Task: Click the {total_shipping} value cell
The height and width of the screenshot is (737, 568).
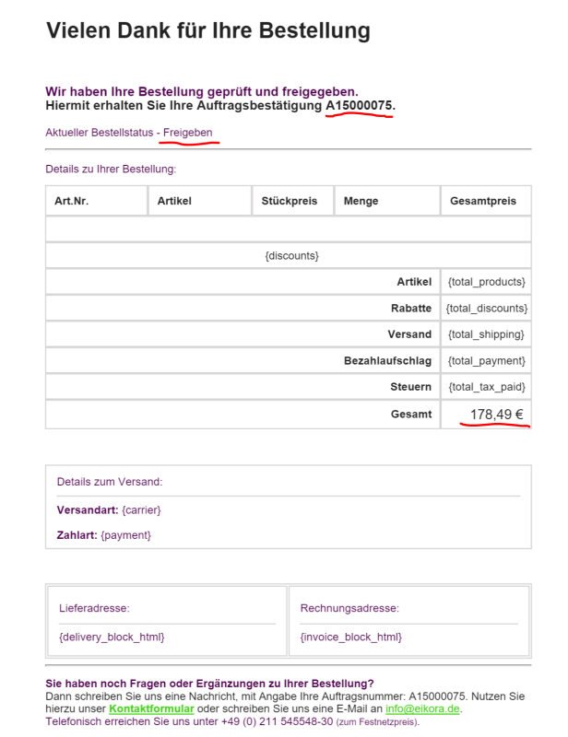Action: pos(486,334)
